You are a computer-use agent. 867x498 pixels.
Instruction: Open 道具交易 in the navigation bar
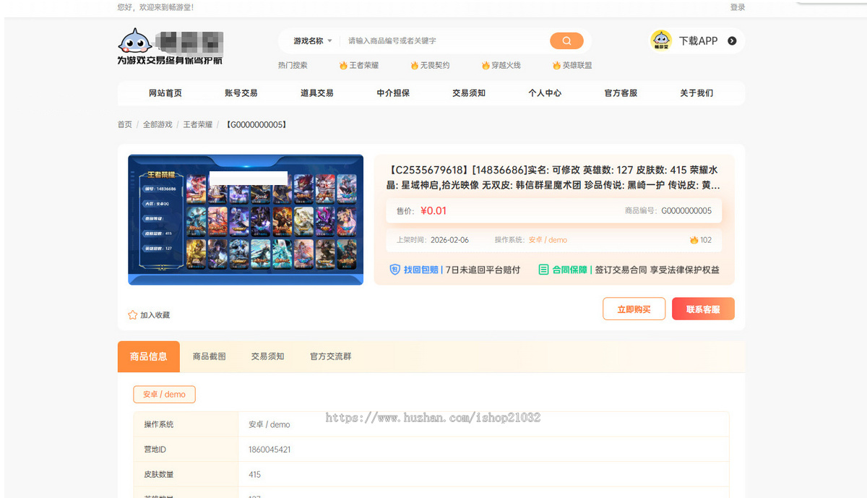[317, 93]
